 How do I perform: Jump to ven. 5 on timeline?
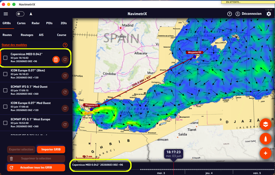click(x=257, y=173)
